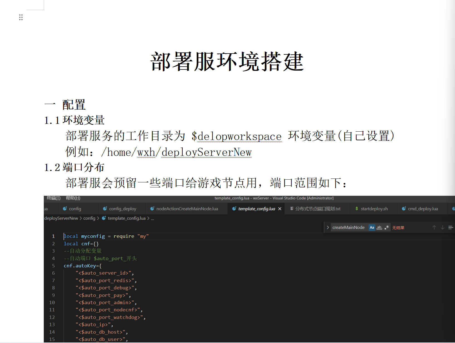This screenshot has width=455, height=343.
Task: Click code line local myconfig = require
Action: tap(106, 236)
